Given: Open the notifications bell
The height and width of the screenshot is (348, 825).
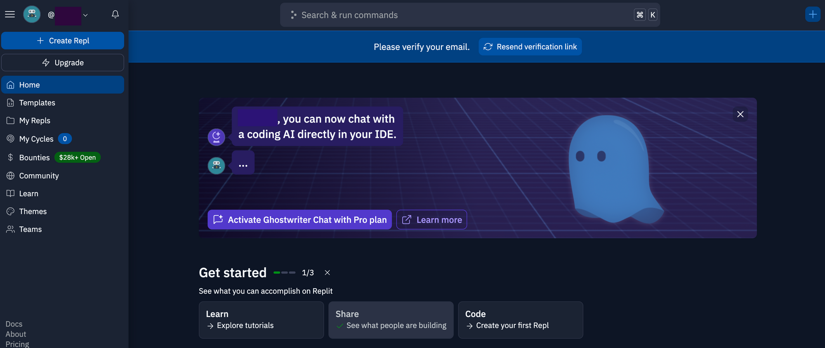Looking at the screenshot, I should (115, 14).
